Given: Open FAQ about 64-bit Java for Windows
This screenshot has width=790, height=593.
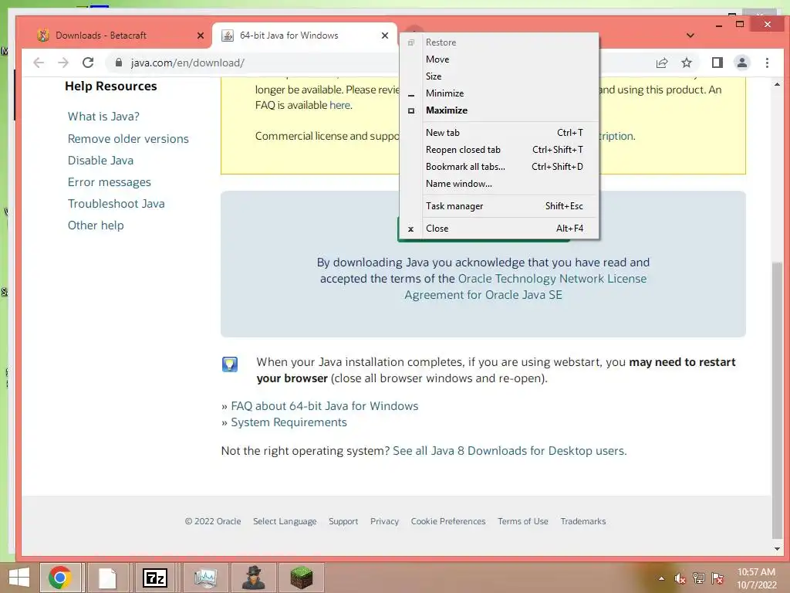Looking at the screenshot, I should [325, 406].
